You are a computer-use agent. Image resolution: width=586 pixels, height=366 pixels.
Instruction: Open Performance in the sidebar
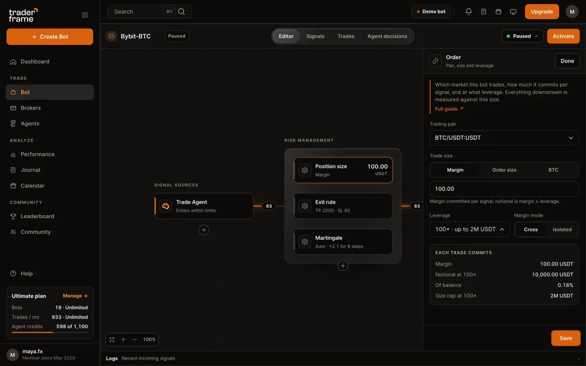click(50, 155)
